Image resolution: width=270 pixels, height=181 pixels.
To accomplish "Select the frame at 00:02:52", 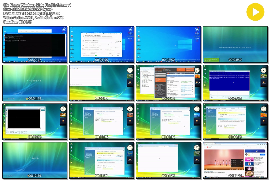I will 168,44.
